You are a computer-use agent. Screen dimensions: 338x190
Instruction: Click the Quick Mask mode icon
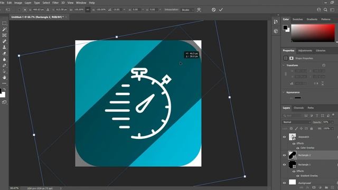tap(4, 102)
